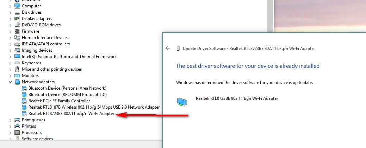Click the network icon in driver dialog
366x148 pixels.
(182, 102)
